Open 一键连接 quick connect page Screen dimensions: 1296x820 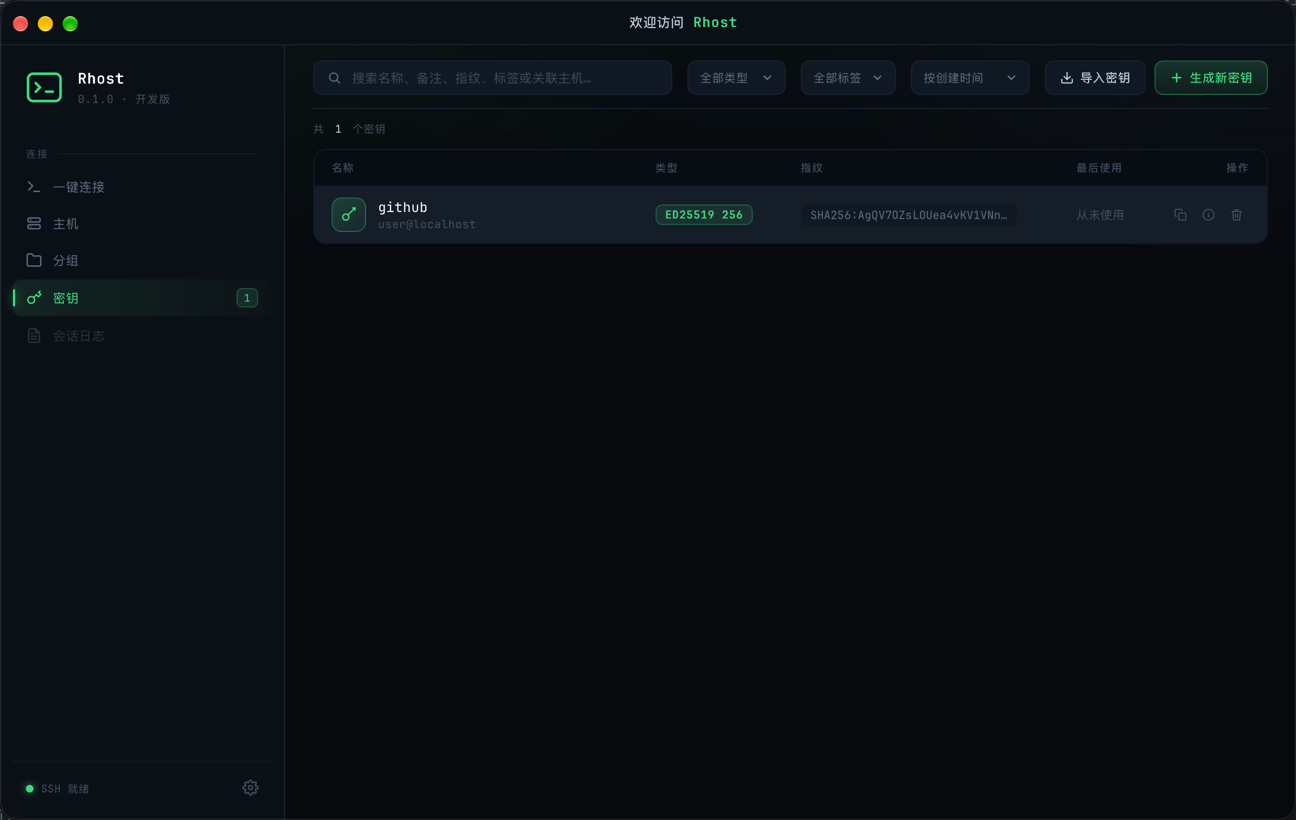141,187
